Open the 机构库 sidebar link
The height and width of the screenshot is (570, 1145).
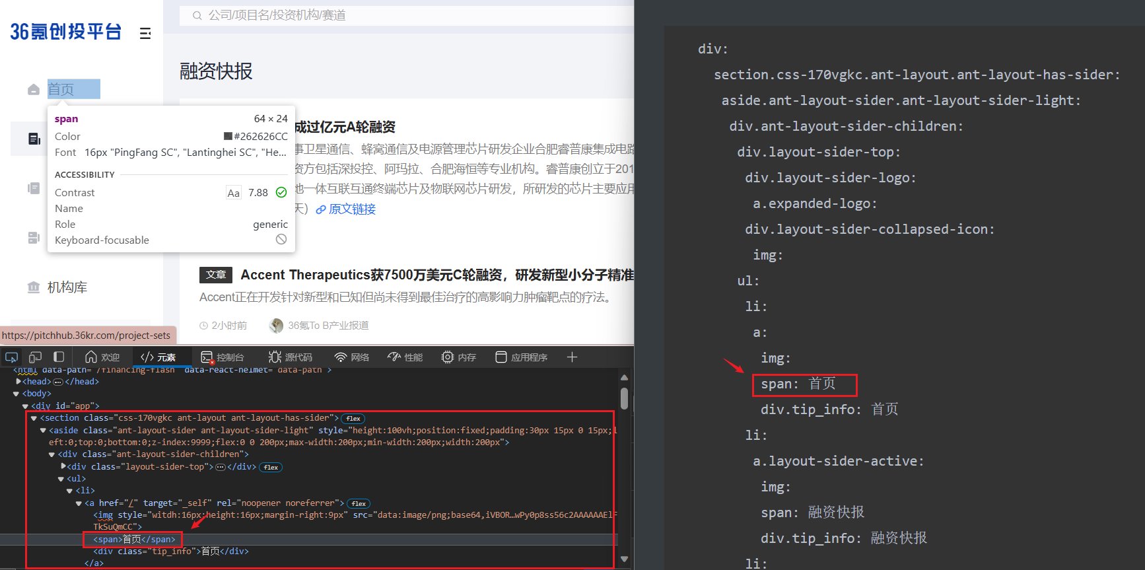[67, 287]
